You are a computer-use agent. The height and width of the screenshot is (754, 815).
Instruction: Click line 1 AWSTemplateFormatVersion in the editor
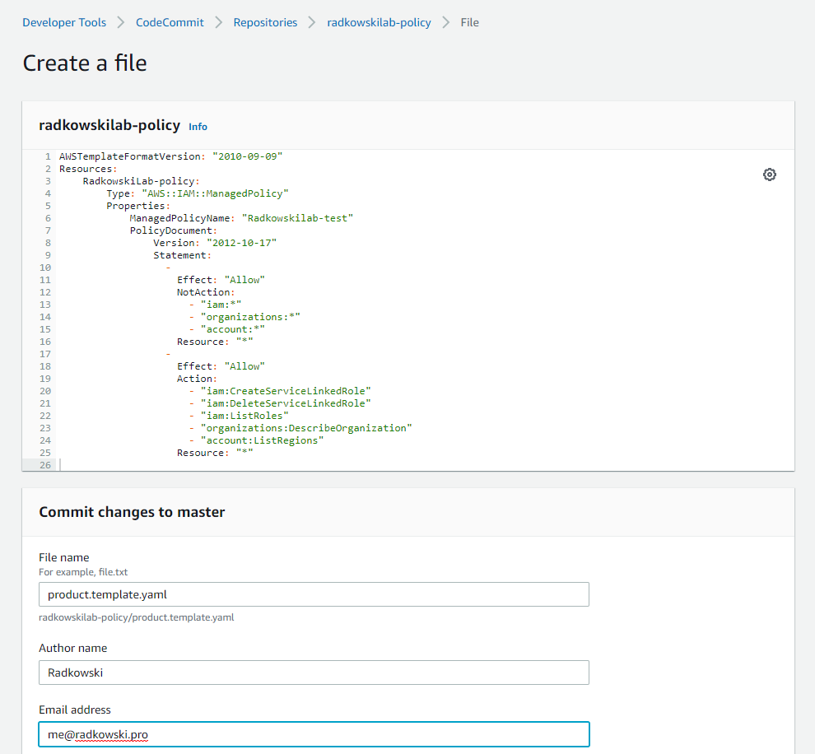click(x=170, y=156)
